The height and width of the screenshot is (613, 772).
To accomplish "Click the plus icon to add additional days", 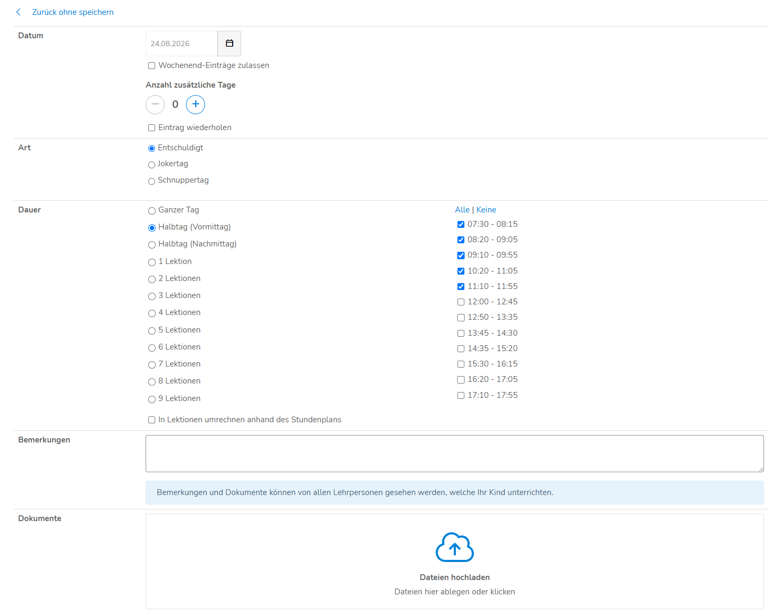I will [x=196, y=104].
